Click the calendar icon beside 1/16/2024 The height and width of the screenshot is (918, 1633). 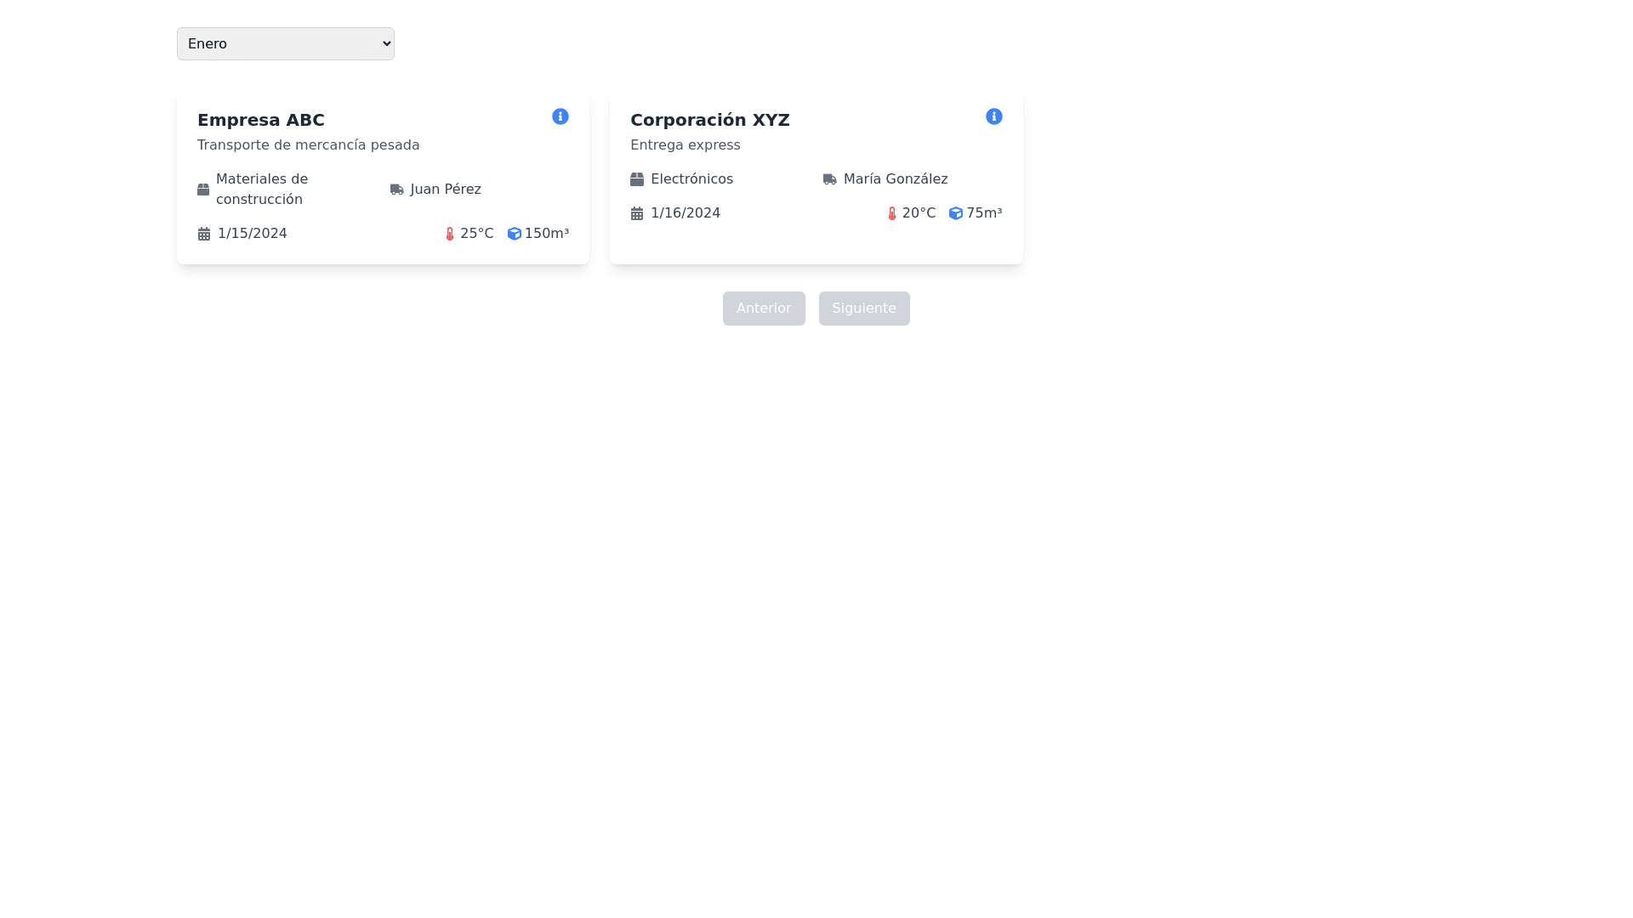click(637, 212)
